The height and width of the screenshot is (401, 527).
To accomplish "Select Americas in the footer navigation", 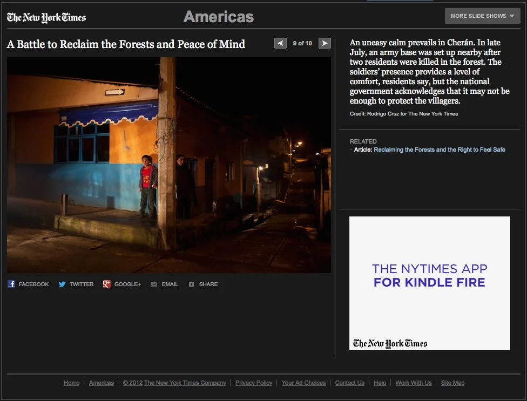I will click(x=102, y=383).
